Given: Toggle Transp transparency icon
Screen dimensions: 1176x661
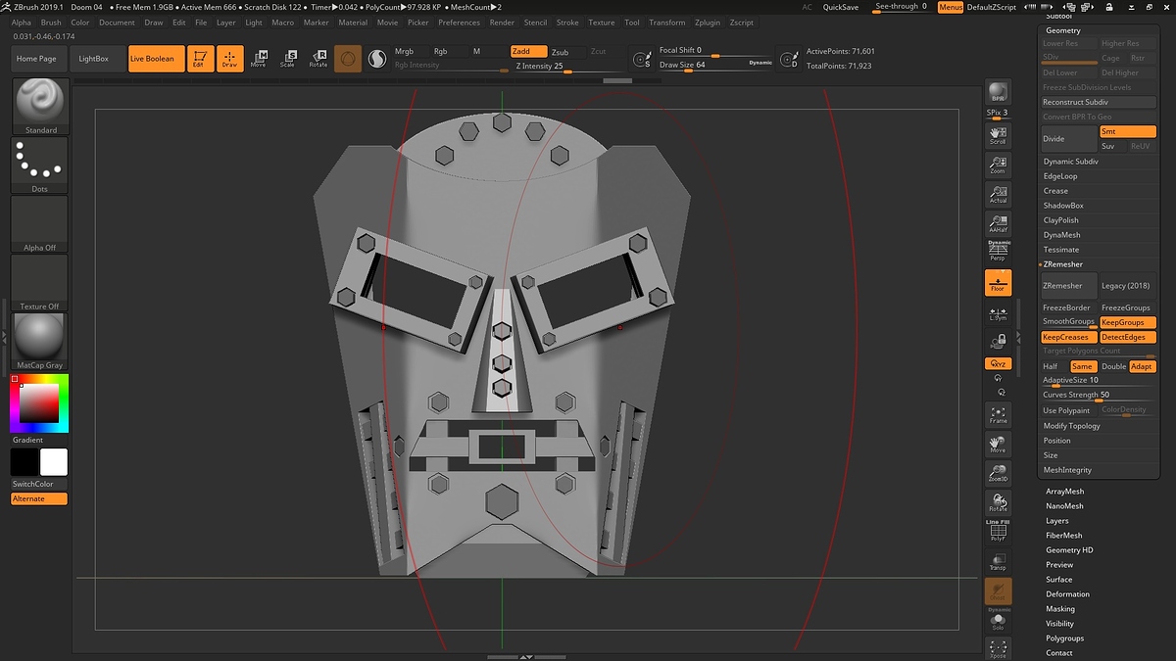Looking at the screenshot, I should click(x=998, y=561).
